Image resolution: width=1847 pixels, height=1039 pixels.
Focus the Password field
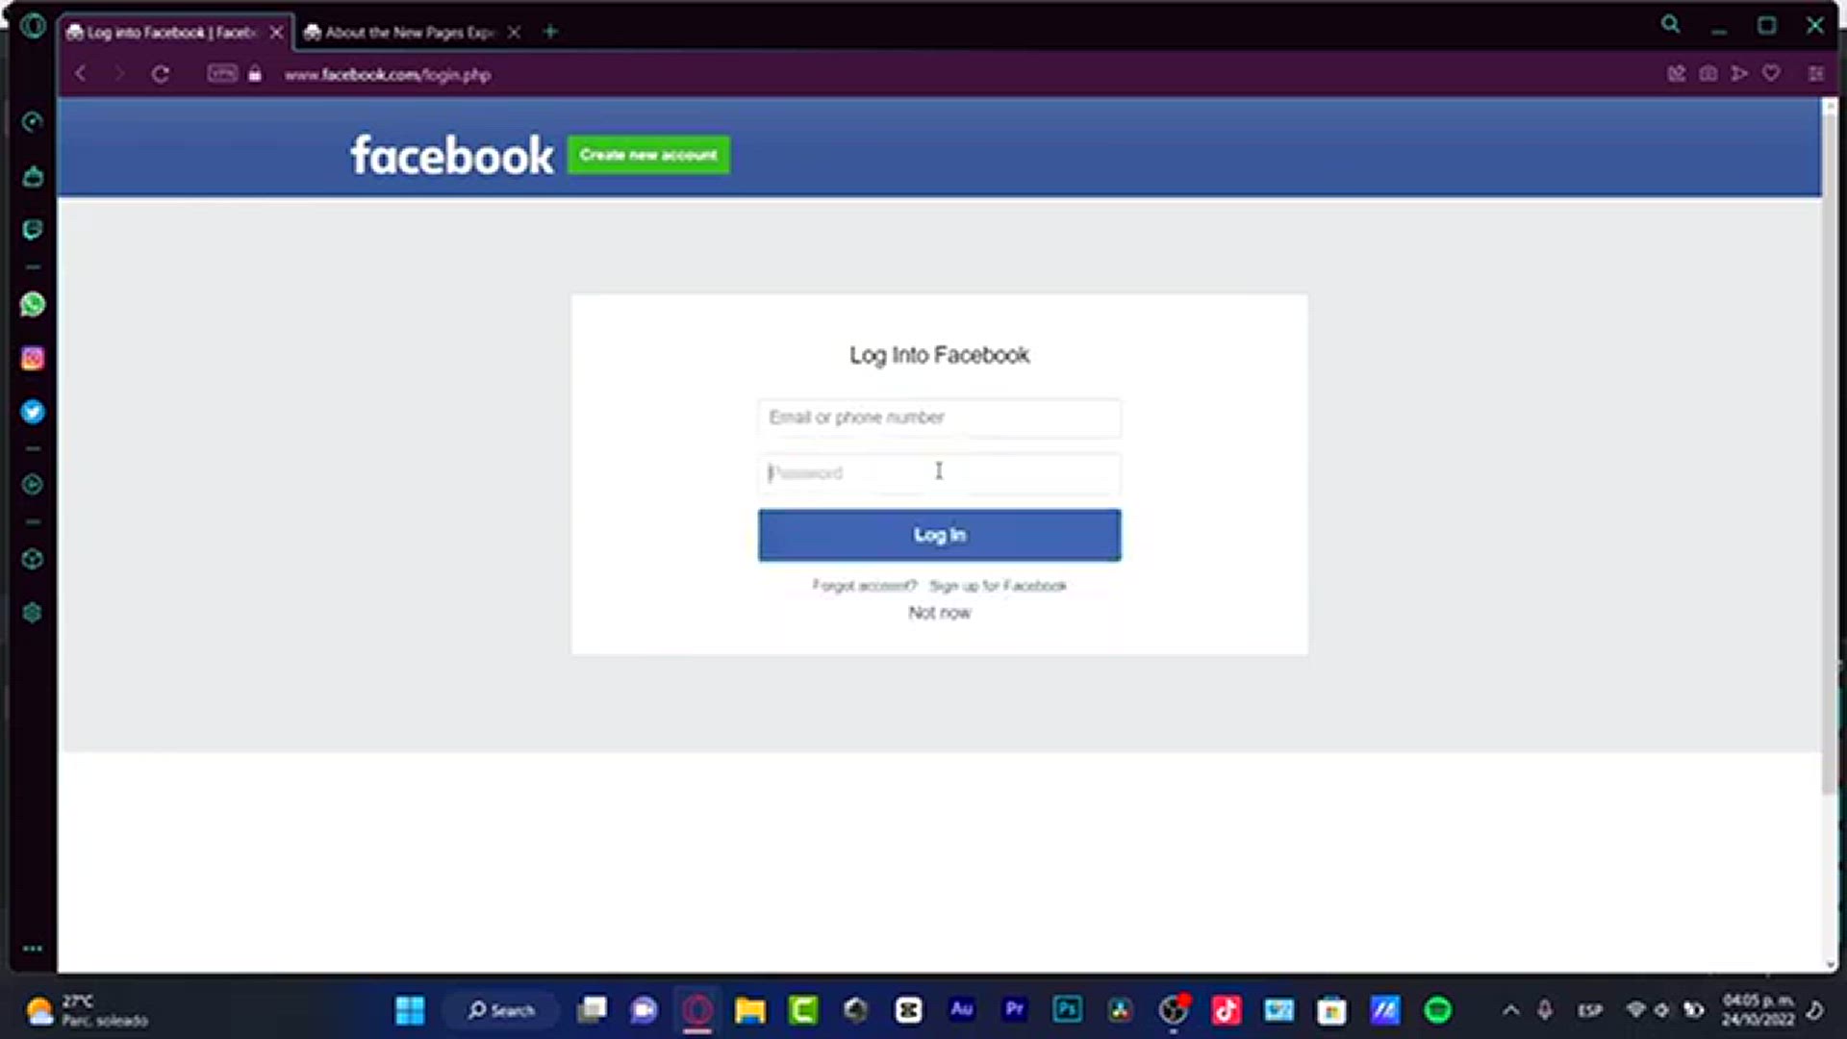939,473
